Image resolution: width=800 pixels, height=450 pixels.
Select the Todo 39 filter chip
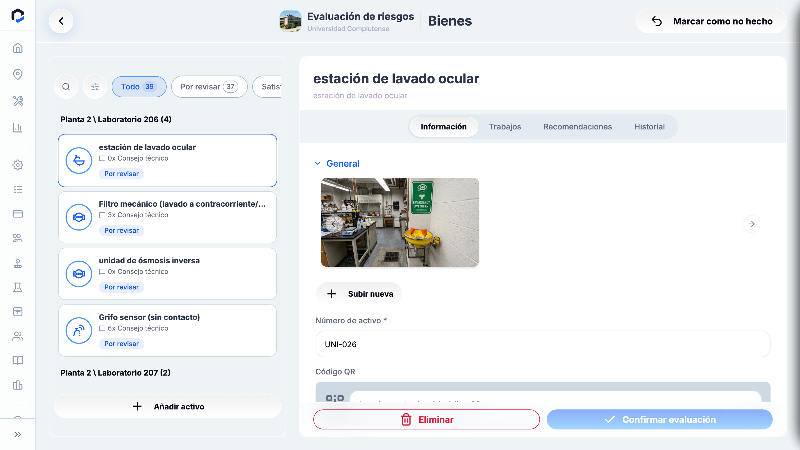coord(139,87)
